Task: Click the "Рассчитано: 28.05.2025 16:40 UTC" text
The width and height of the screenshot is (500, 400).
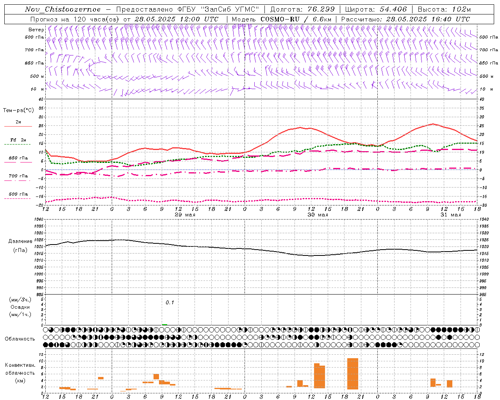Action: click(x=405, y=19)
